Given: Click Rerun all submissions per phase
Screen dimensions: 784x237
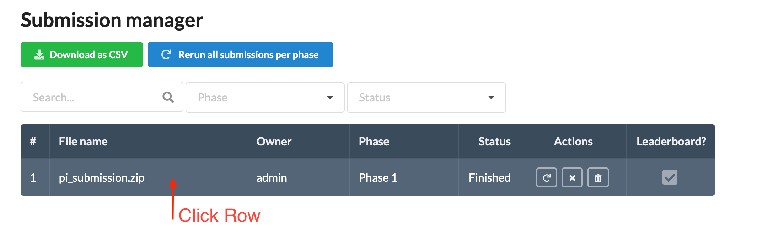Looking at the screenshot, I should [241, 54].
